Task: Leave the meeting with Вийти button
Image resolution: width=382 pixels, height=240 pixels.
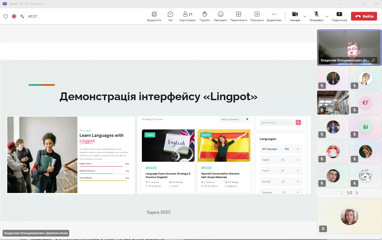Action: pos(364,16)
